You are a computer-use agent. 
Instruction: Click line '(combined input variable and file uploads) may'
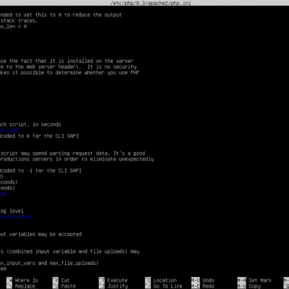[x=70, y=251]
